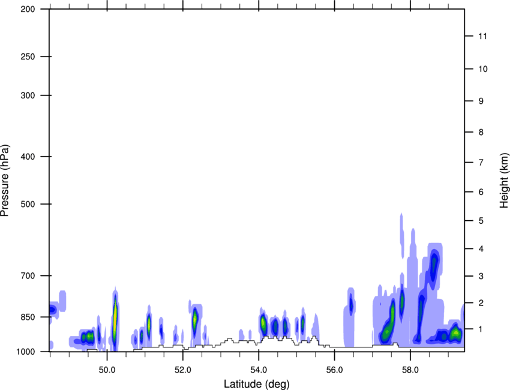Click the 9 km height label

pyautogui.click(x=481, y=101)
